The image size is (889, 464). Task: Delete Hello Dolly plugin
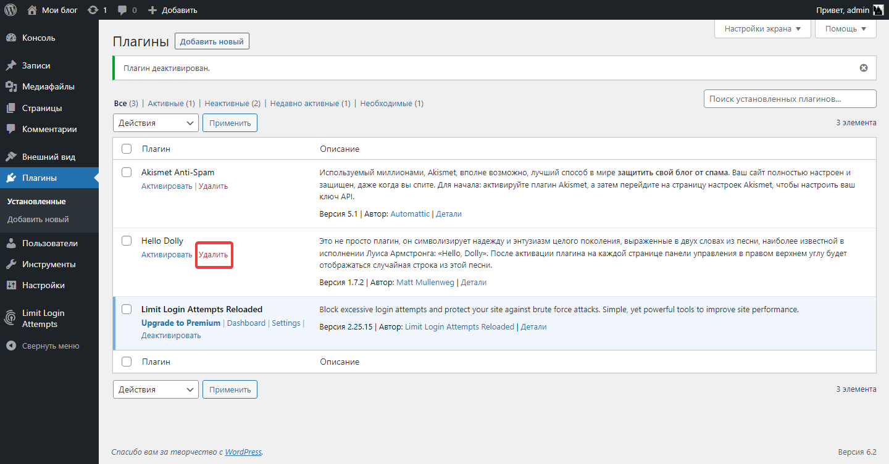click(213, 254)
